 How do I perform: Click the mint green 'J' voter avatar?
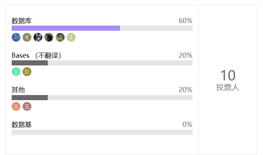click(x=16, y=72)
